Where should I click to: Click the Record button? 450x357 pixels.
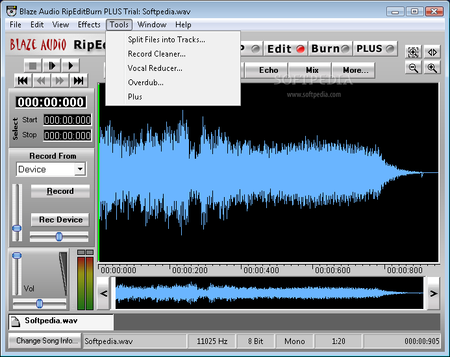pos(60,191)
